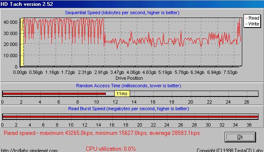Viewport: 264px width, 152px height.
Task: Click the 4.63gb drive position label
Action: [x=149, y=72]
